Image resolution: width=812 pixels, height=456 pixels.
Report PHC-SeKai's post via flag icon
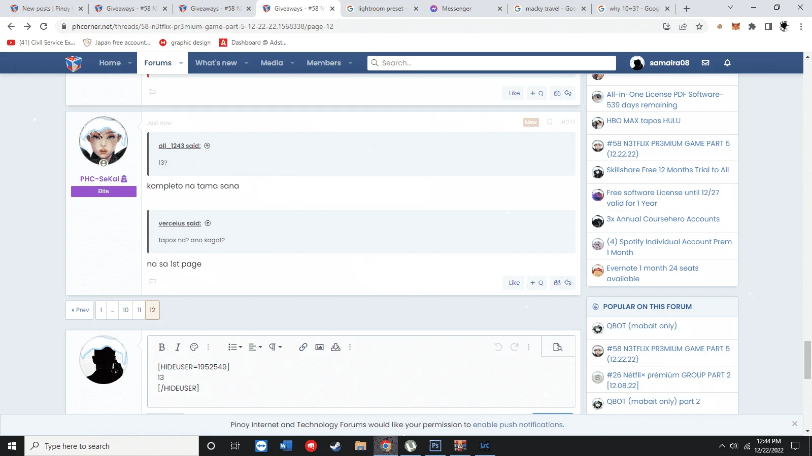point(152,281)
